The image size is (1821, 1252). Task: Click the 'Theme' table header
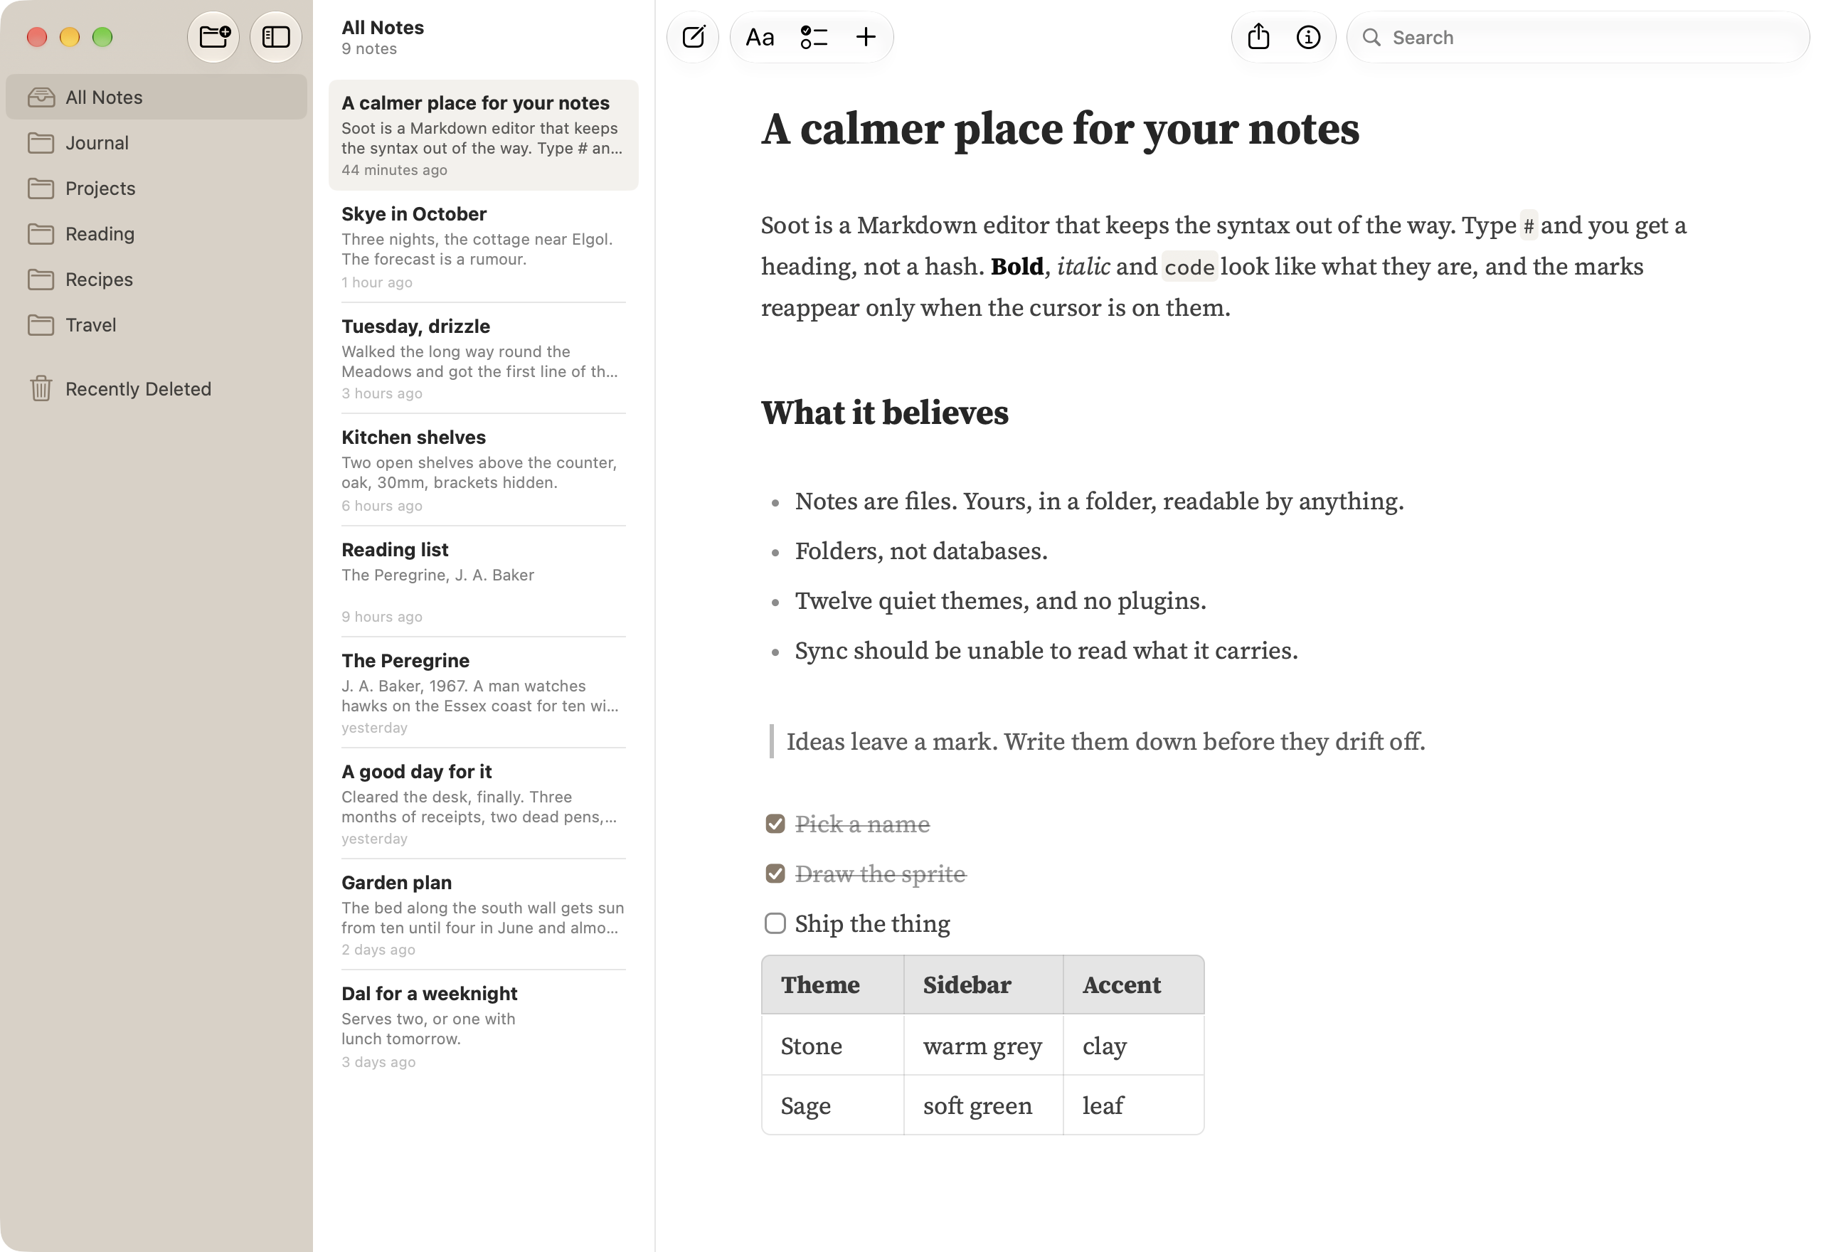coord(833,985)
